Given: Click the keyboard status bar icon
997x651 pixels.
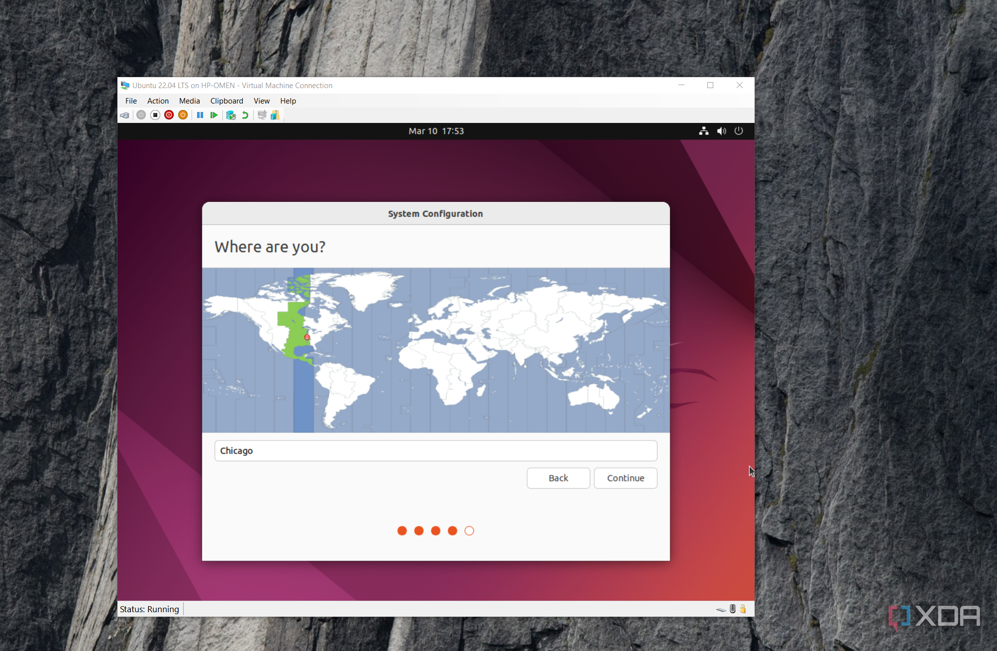Looking at the screenshot, I should click(721, 609).
